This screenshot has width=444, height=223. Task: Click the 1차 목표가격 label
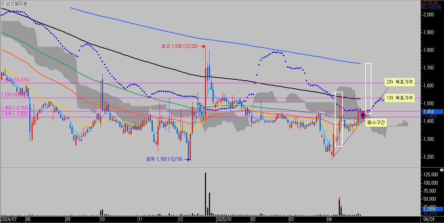click(399, 98)
